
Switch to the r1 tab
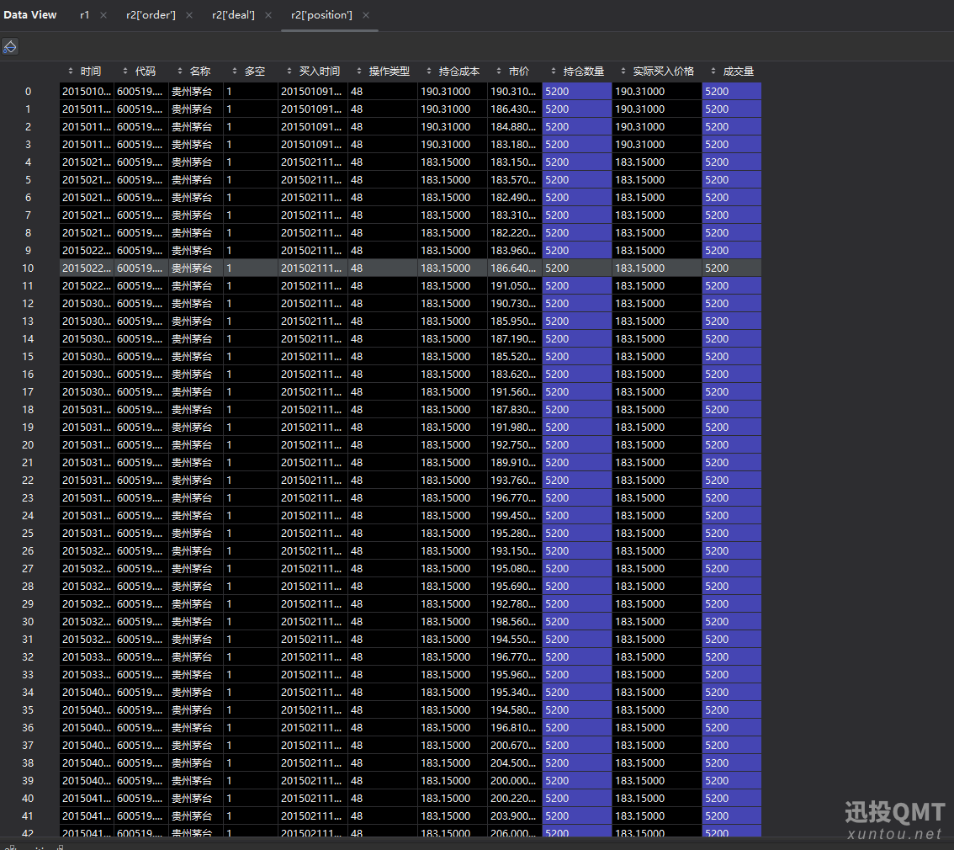click(85, 15)
